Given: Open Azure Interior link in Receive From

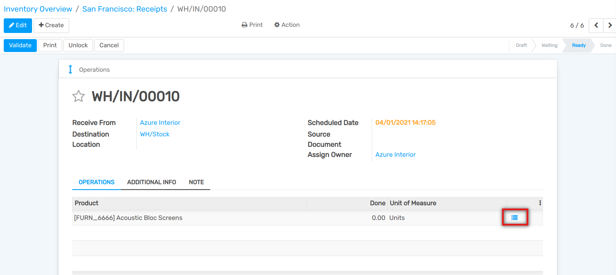Looking at the screenshot, I should point(160,123).
